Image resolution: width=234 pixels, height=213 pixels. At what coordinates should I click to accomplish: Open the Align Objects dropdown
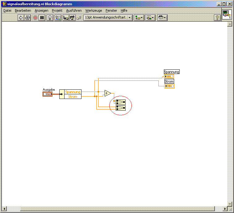click(x=138, y=18)
